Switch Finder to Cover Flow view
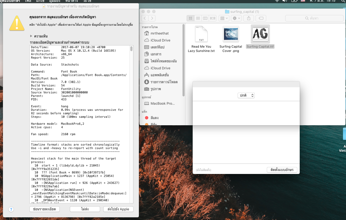 coord(213,18)
